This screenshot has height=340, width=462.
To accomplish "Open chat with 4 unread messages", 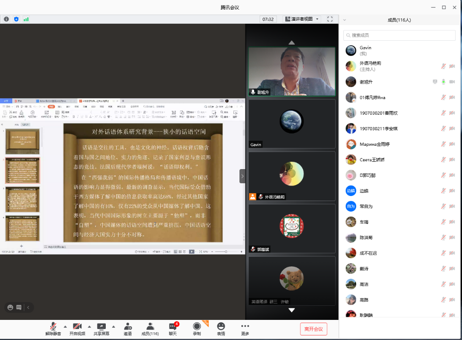I will click(x=173, y=329).
